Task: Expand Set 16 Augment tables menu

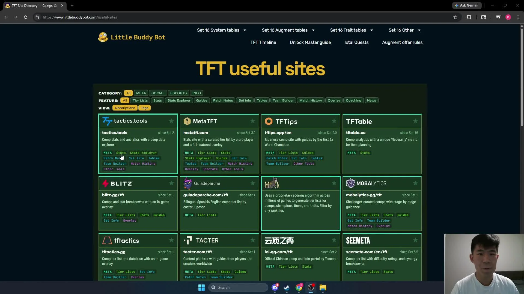Action: pyautogui.click(x=288, y=30)
